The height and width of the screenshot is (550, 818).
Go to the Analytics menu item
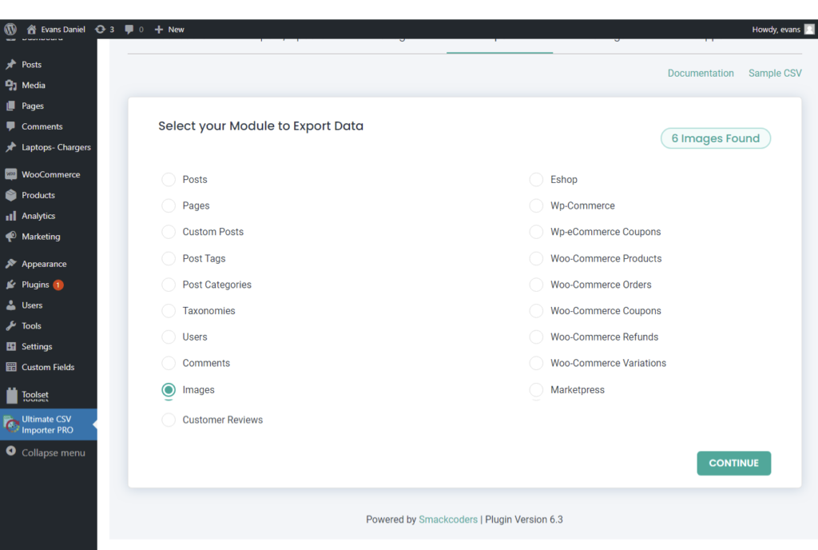(49, 216)
